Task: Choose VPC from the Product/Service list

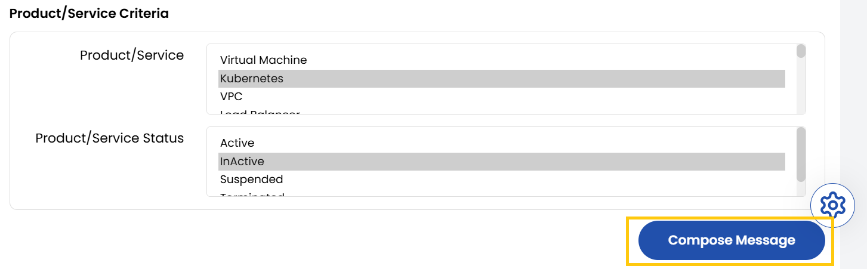Action: (x=231, y=96)
